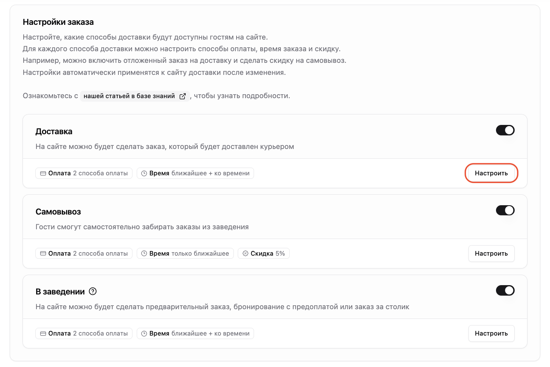
Task: Click the clock icon in Самовывоз's Время tag
Action: (144, 254)
